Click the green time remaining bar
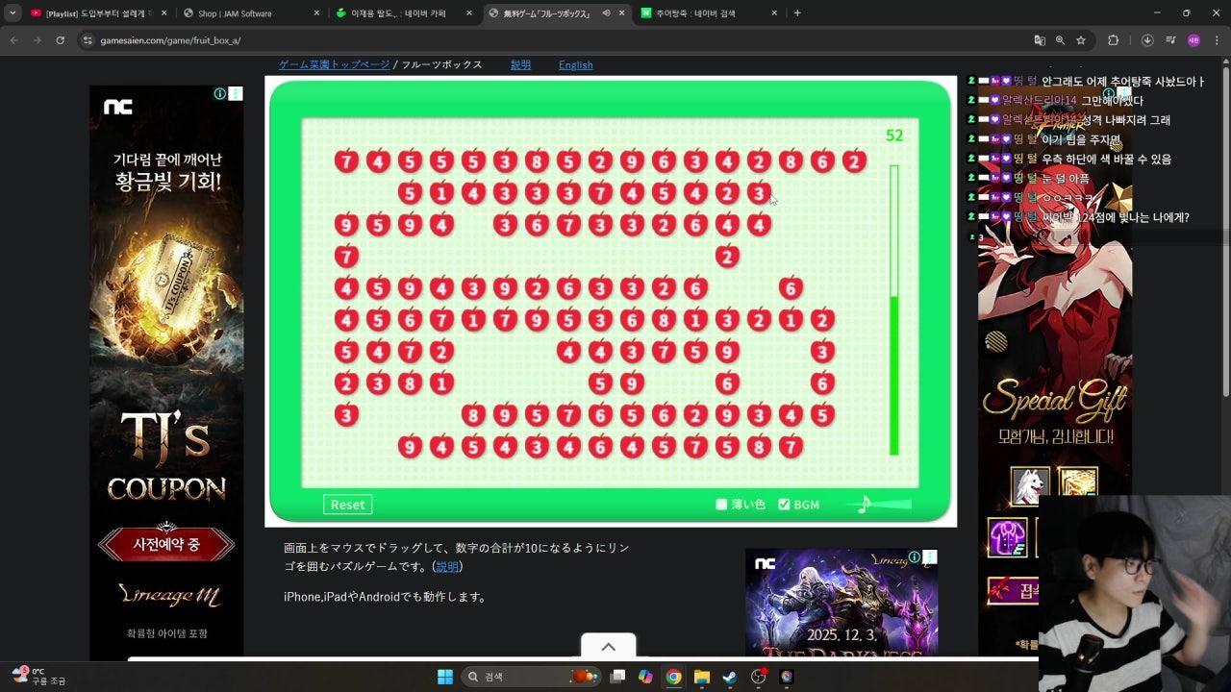This screenshot has width=1231, height=692. [894, 375]
